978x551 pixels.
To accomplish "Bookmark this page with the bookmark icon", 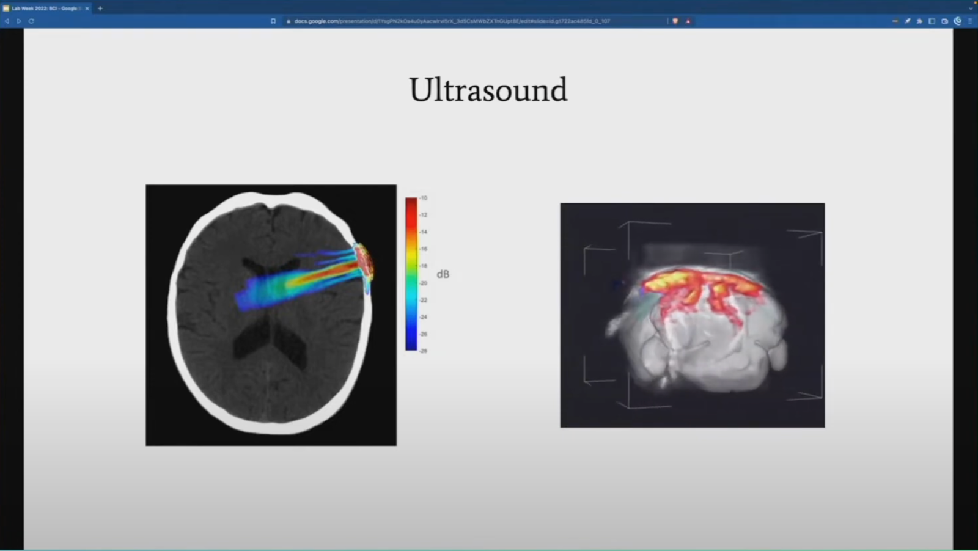I will tap(273, 21).
